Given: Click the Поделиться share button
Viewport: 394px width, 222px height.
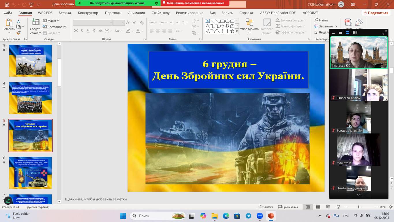Looking at the screenshot, I should [376, 13].
